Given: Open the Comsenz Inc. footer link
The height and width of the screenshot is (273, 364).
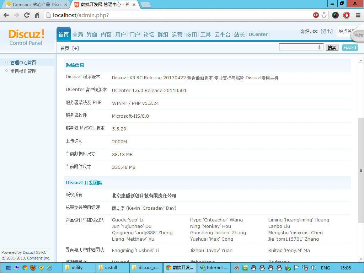Looking at the screenshot, I should click(38, 258).
